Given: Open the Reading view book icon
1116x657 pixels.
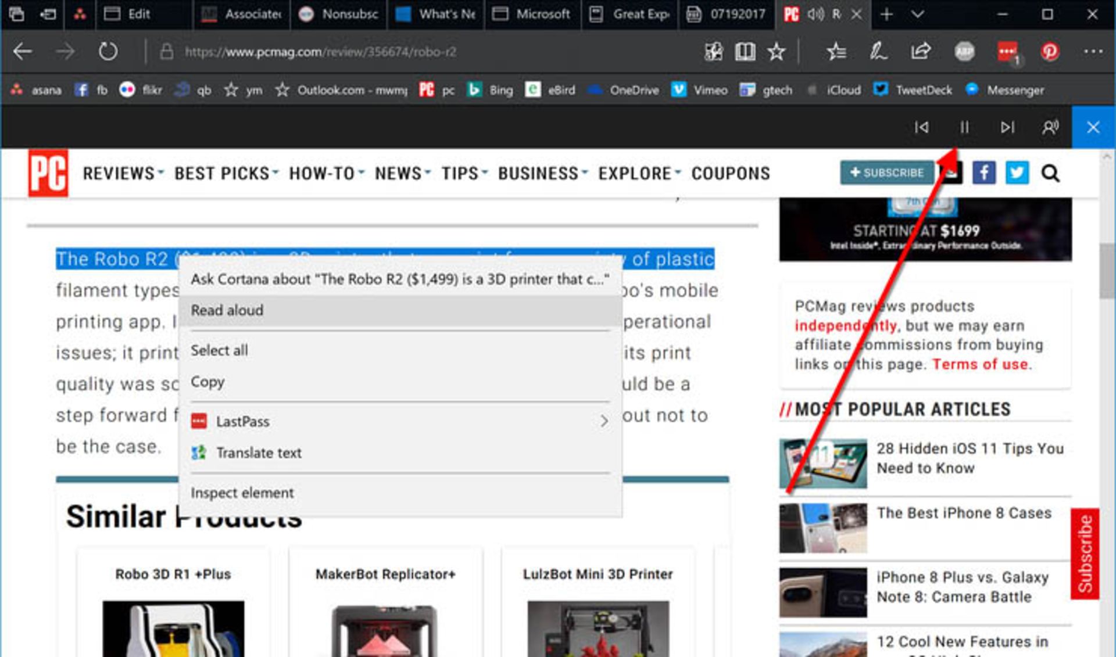Looking at the screenshot, I should click(745, 52).
